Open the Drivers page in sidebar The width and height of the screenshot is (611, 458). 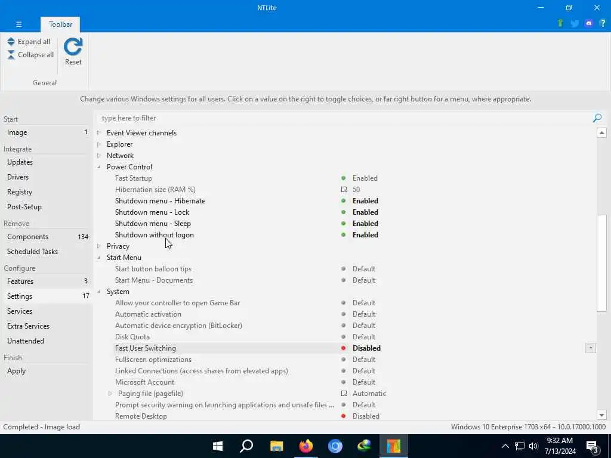pyautogui.click(x=46, y=177)
